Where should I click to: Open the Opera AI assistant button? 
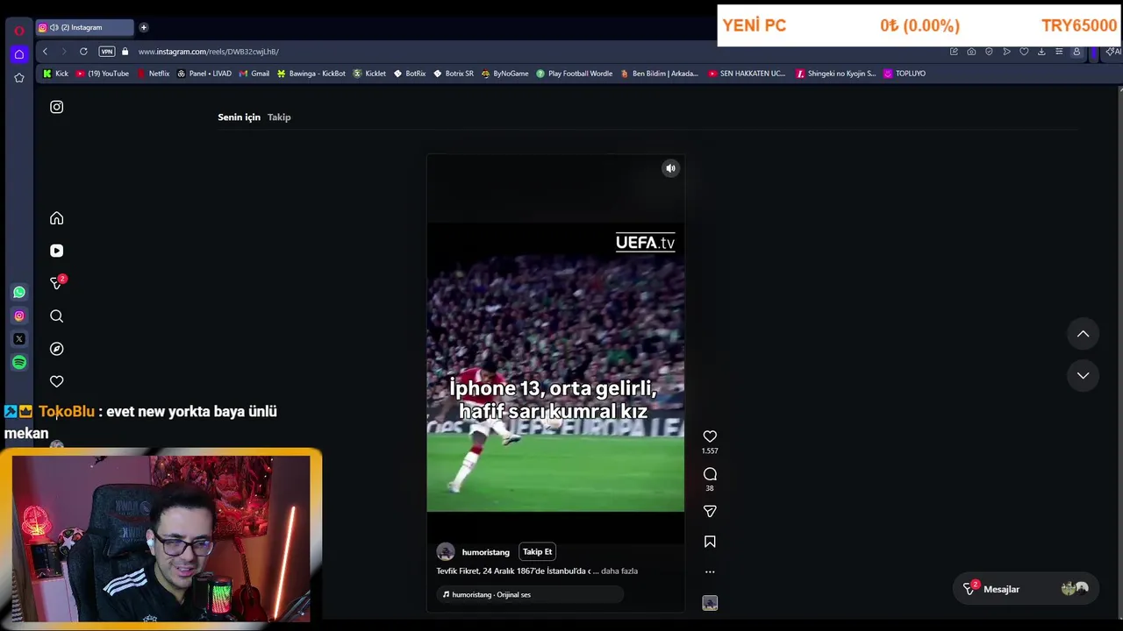1114,52
